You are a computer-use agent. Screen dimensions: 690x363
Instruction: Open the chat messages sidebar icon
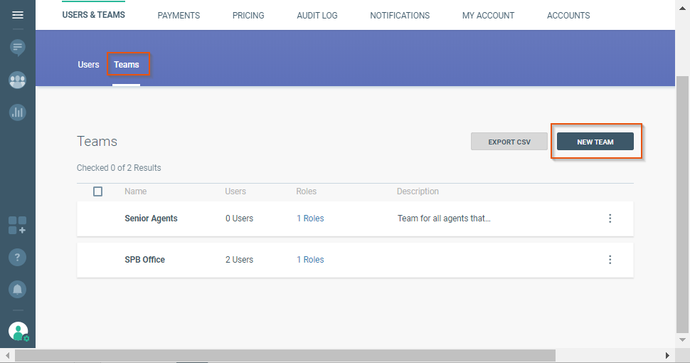18,48
